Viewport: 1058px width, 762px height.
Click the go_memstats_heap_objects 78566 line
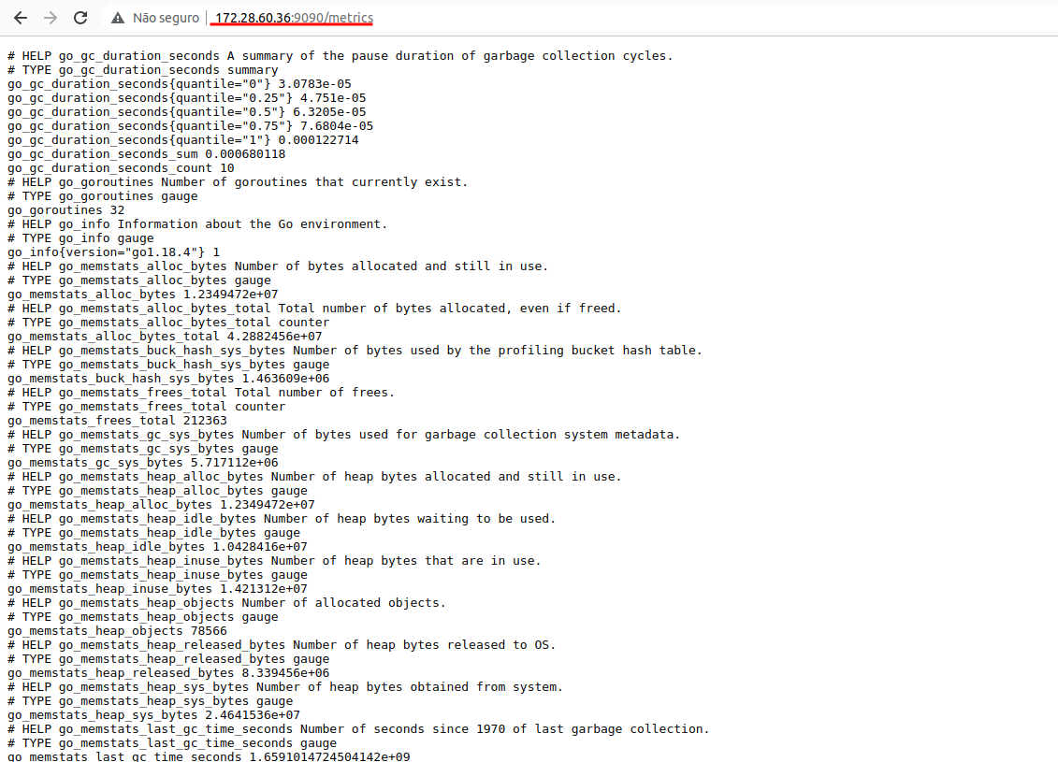[x=118, y=631]
